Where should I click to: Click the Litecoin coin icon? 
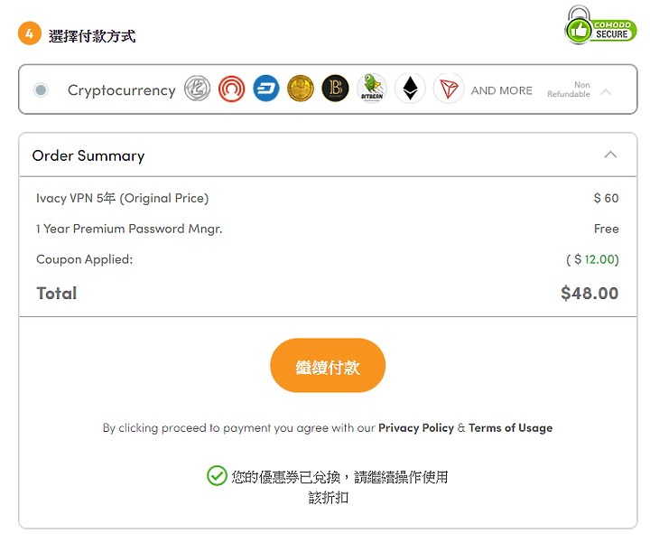(x=197, y=89)
